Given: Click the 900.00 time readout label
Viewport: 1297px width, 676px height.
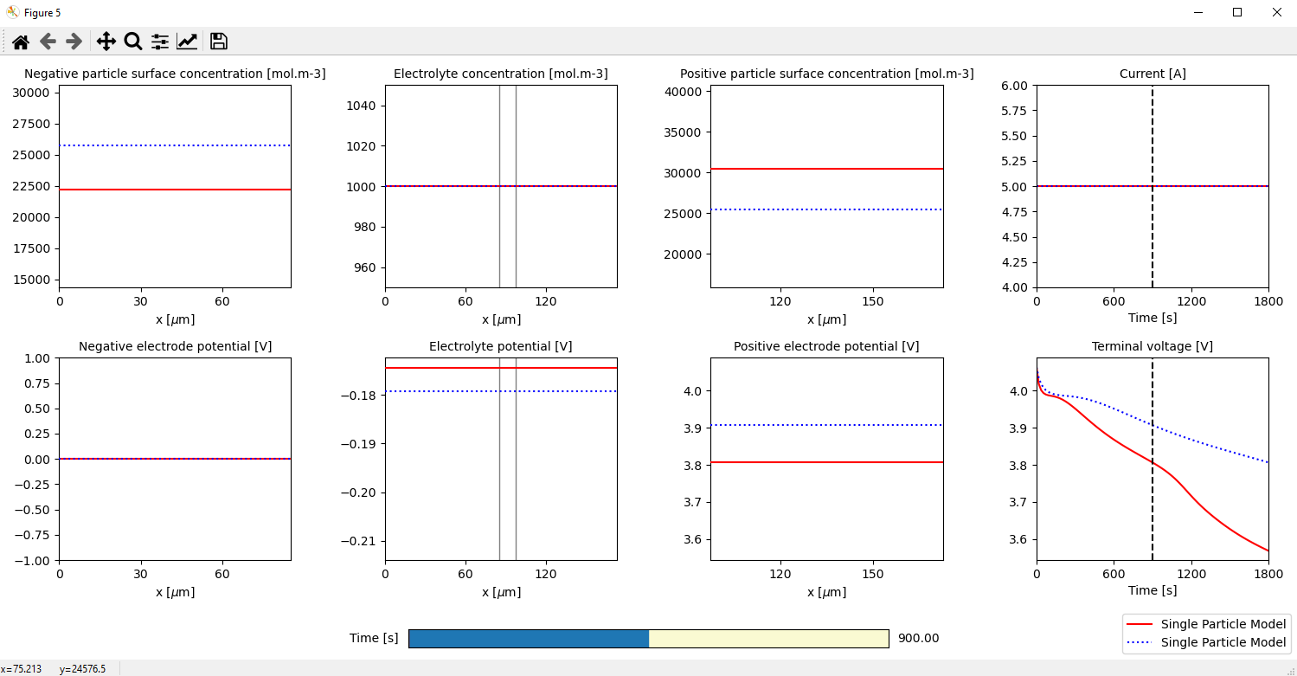Looking at the screenshot, I should pos(919,638).
